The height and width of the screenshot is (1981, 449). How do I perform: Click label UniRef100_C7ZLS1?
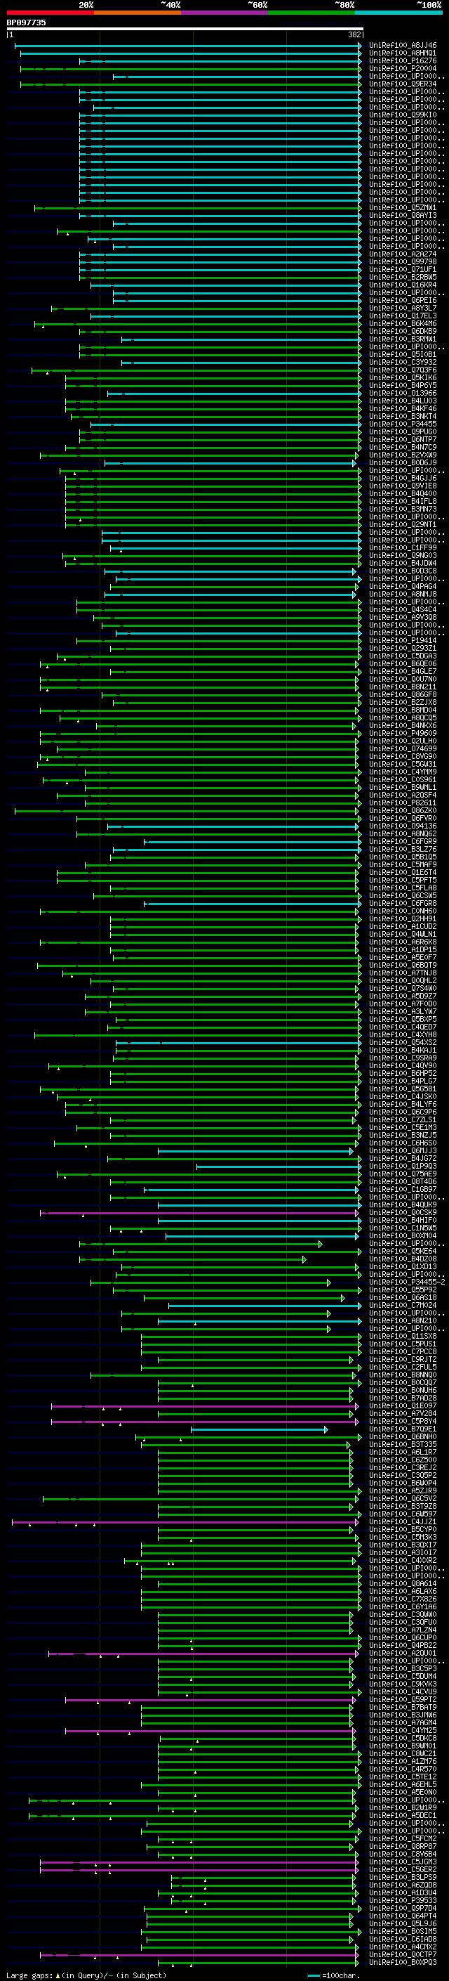(x=403, y=1119)
